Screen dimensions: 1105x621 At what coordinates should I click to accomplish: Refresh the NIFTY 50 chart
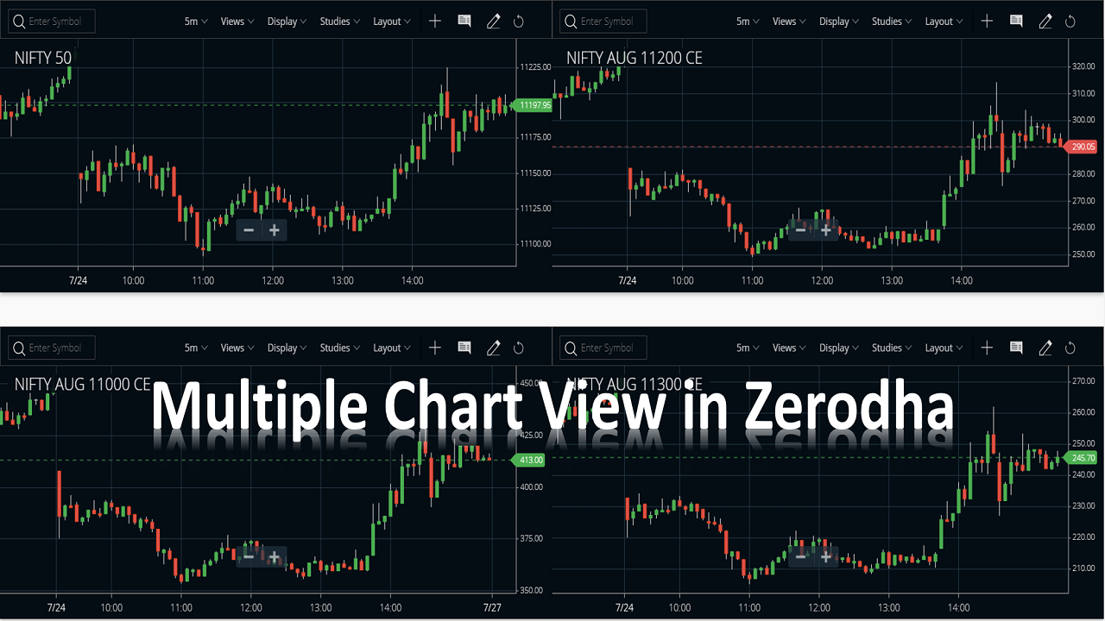tap(519, 22)
